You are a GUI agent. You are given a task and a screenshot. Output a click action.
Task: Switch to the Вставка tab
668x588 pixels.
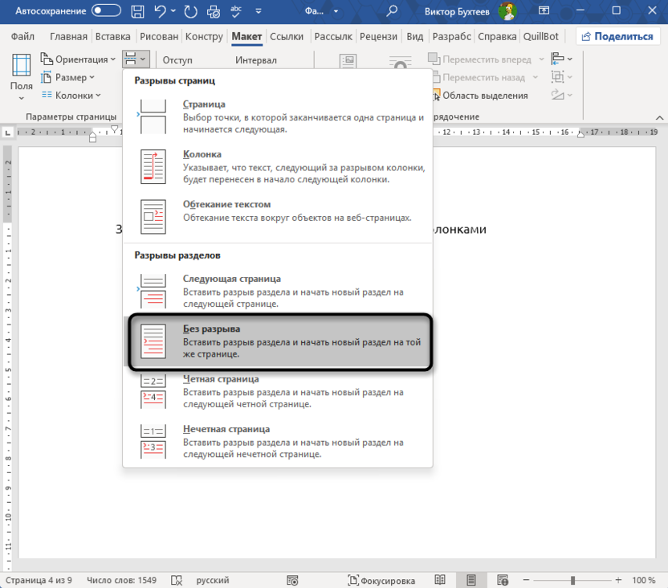113,37
